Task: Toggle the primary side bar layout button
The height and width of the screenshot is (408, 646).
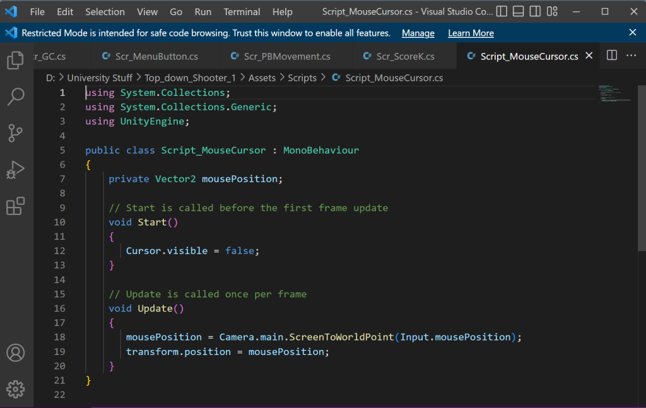Action: tap(502, 11)
